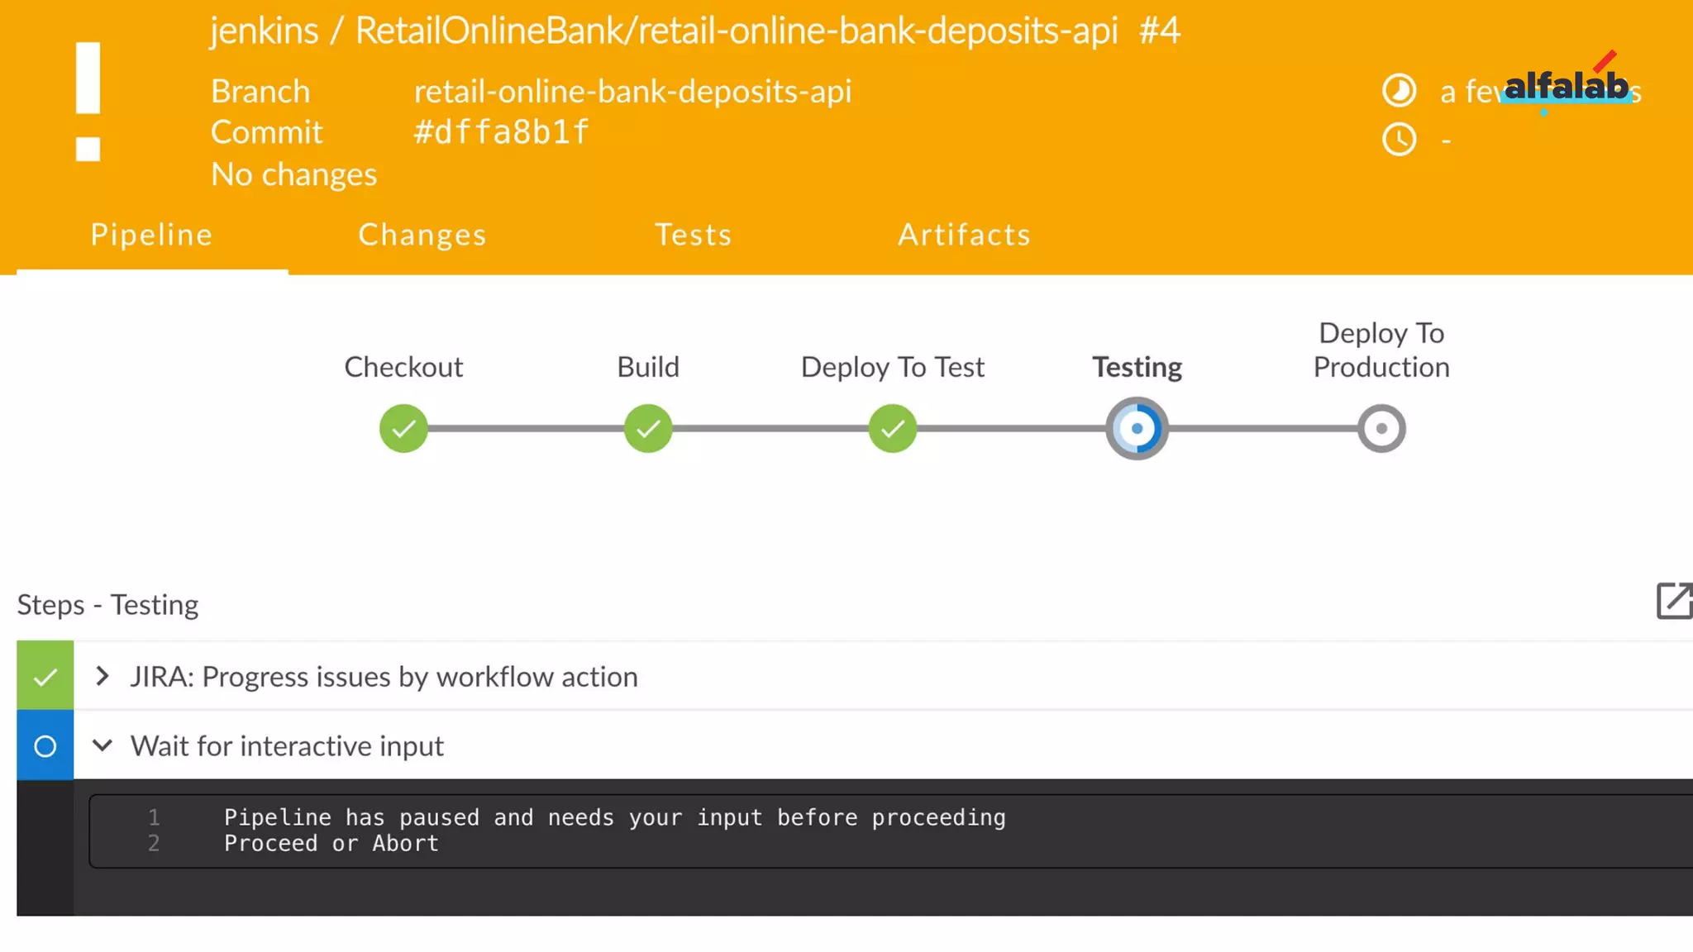This screenshot has width=1693, height=952.
Task: Switch to the Changes tab
Action: point(422,235)
